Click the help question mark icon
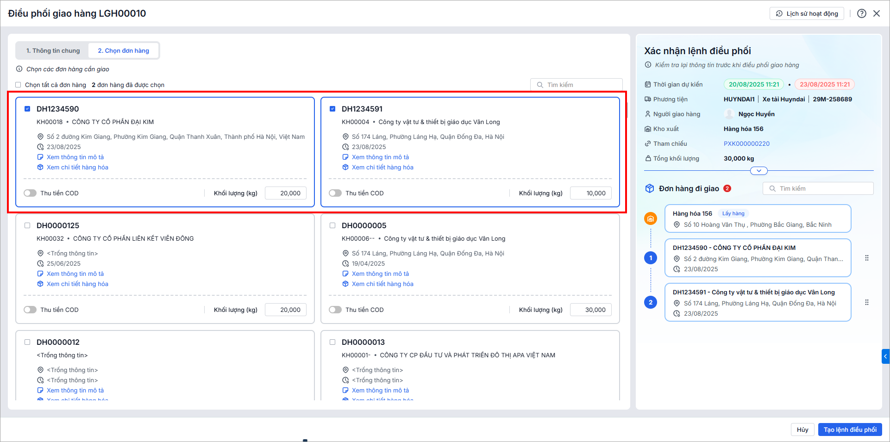This screenshot has width=890, height=442. coord(861,13)
